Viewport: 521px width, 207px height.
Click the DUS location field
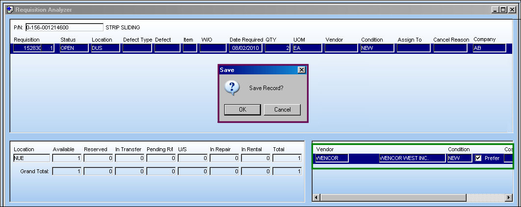[x=105, y=48]
